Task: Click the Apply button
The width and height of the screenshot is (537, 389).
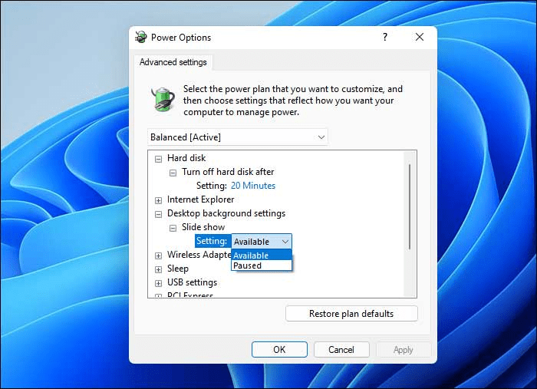Action: coord(404,350)
